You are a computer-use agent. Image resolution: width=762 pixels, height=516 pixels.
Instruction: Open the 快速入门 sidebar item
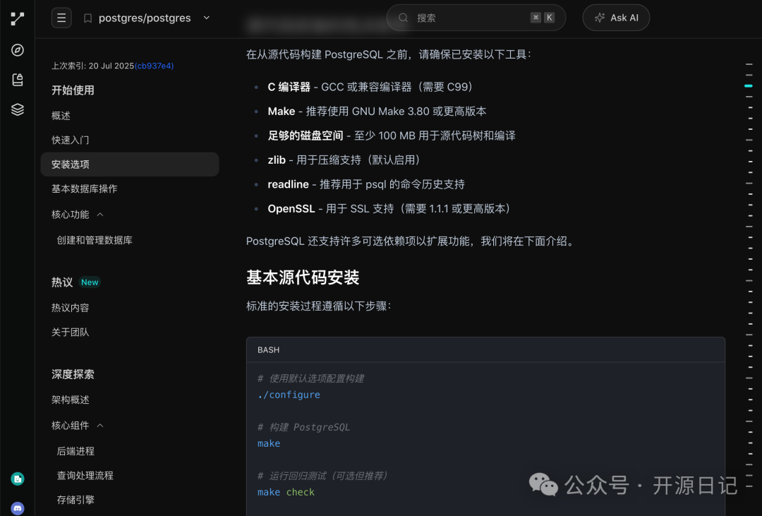pos(71,140)
